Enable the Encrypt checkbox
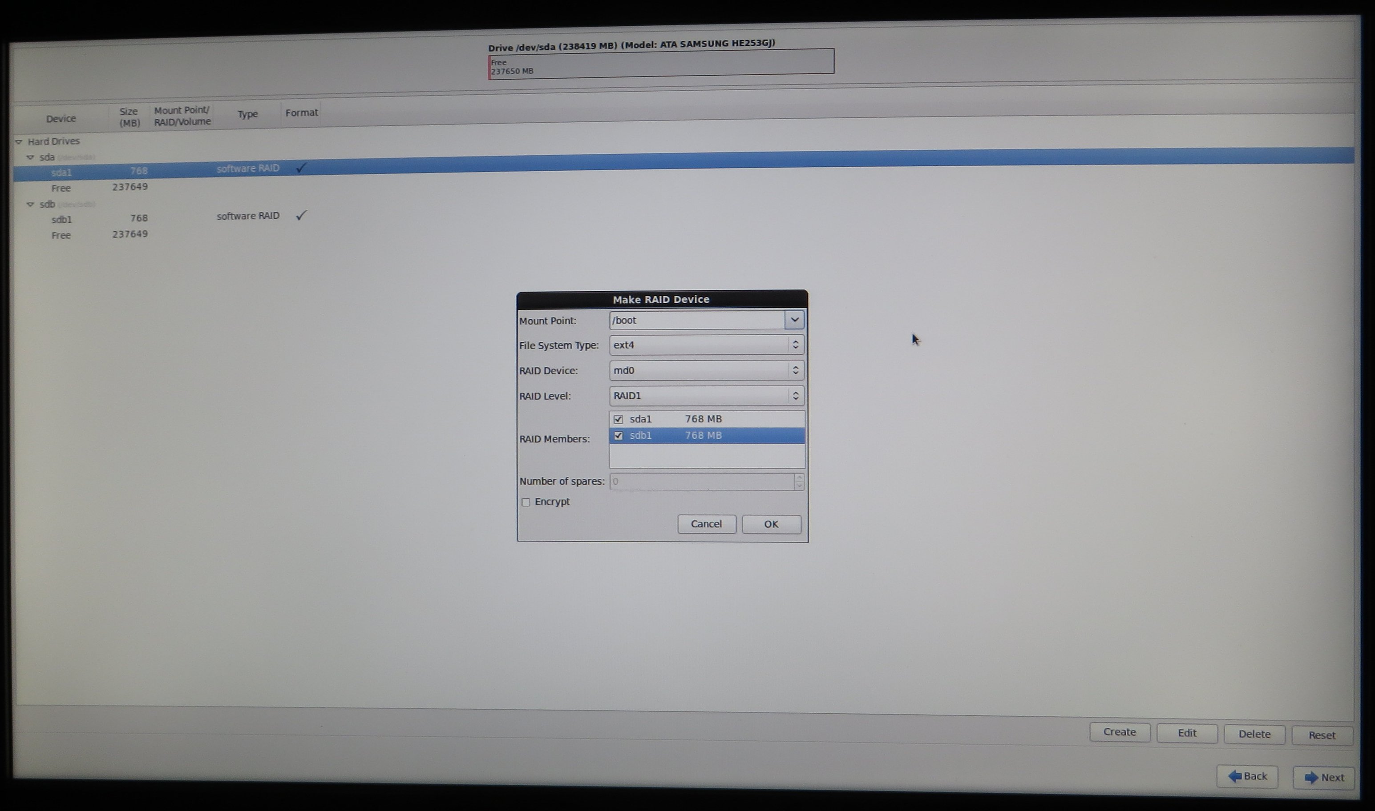This screenshot has width=1375, height=811. tap(526, 502)
